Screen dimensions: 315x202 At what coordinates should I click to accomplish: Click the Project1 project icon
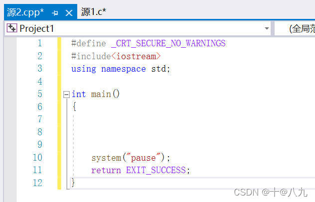(x=11, y=28)
